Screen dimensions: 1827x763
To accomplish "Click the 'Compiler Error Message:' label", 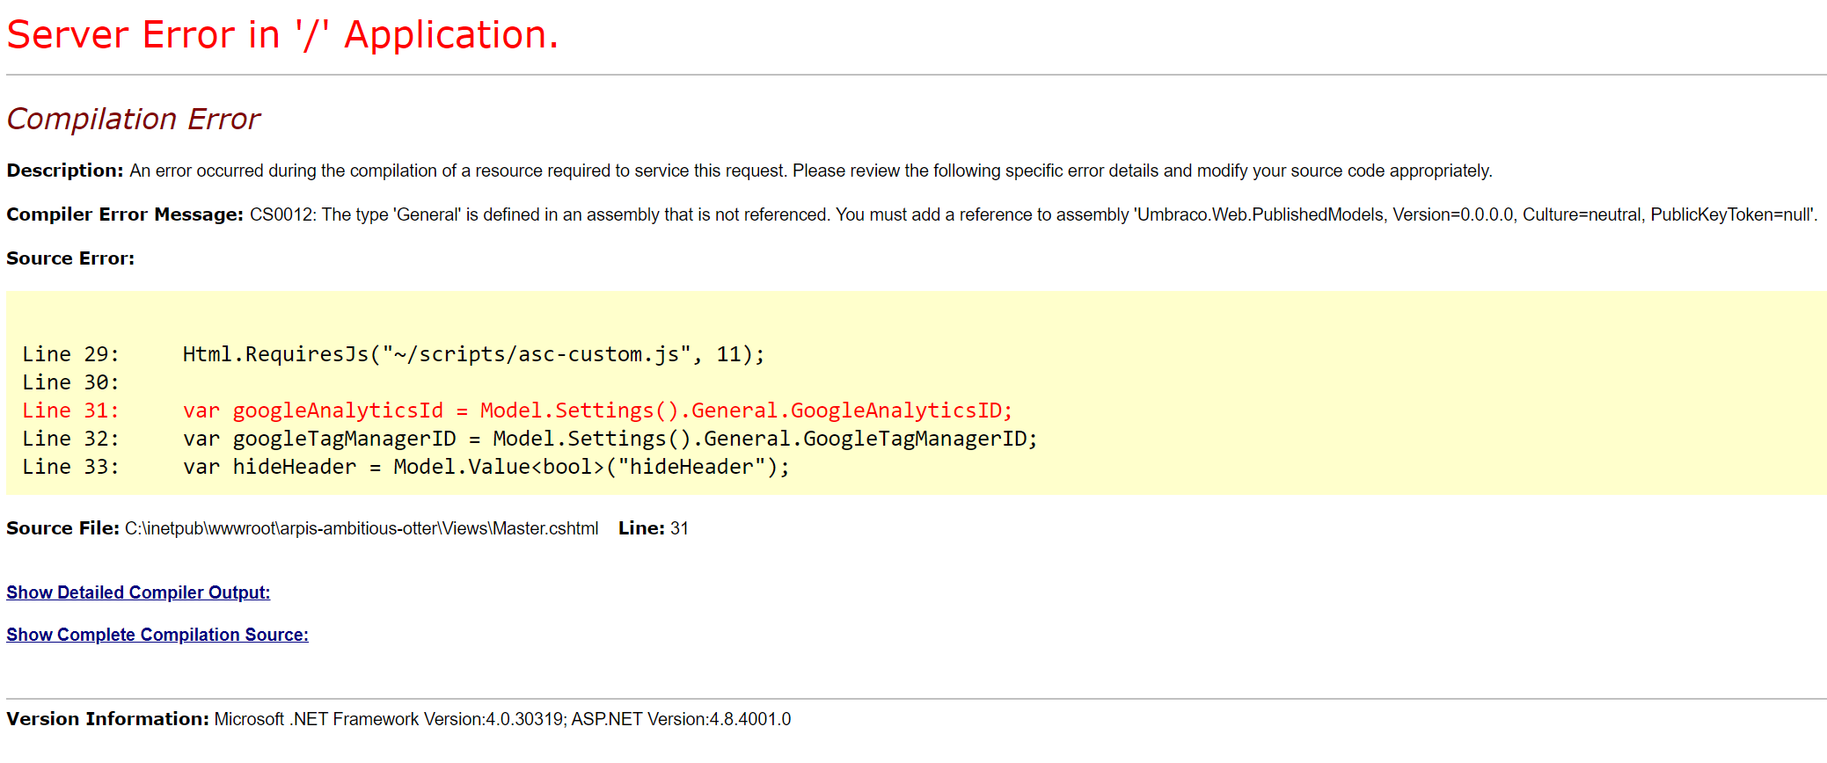I will click(125, 214).
